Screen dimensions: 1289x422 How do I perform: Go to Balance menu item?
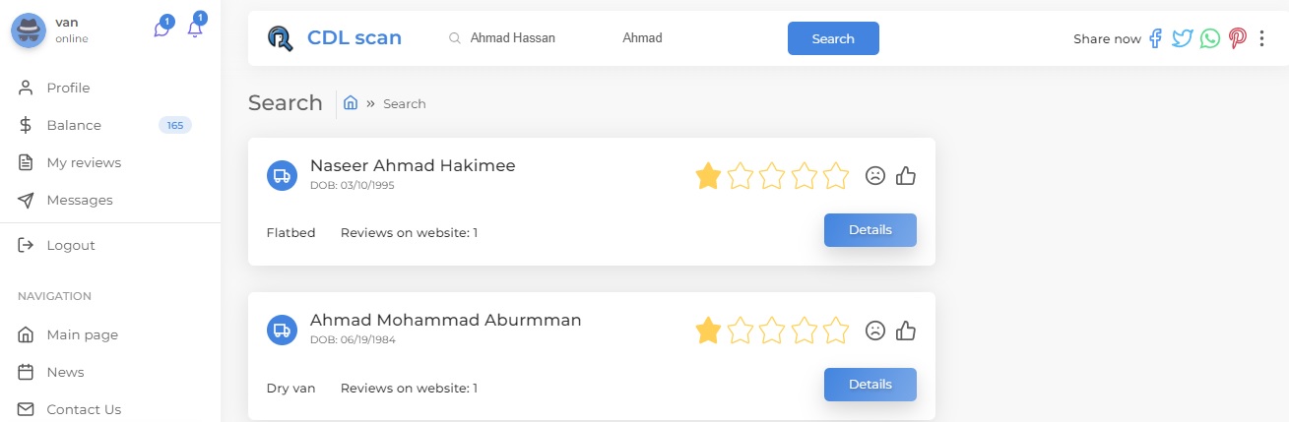(74, 125)
